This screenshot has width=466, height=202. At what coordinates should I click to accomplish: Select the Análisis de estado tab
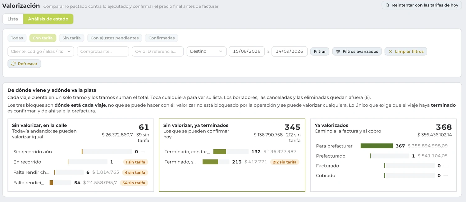[x=48, y=19]
